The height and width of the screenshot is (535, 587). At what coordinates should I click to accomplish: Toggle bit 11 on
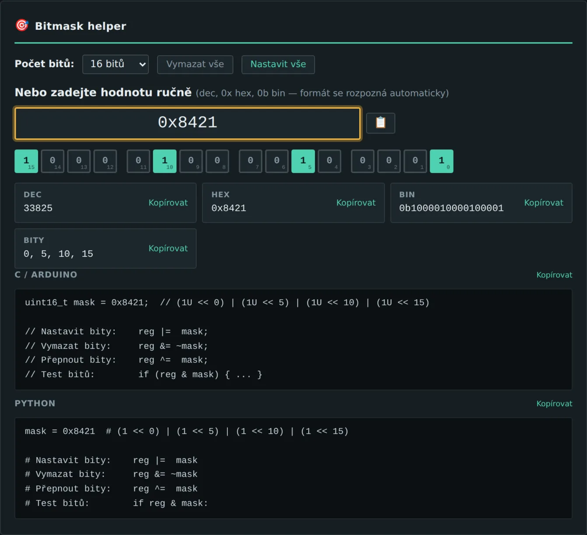point(138,161)
